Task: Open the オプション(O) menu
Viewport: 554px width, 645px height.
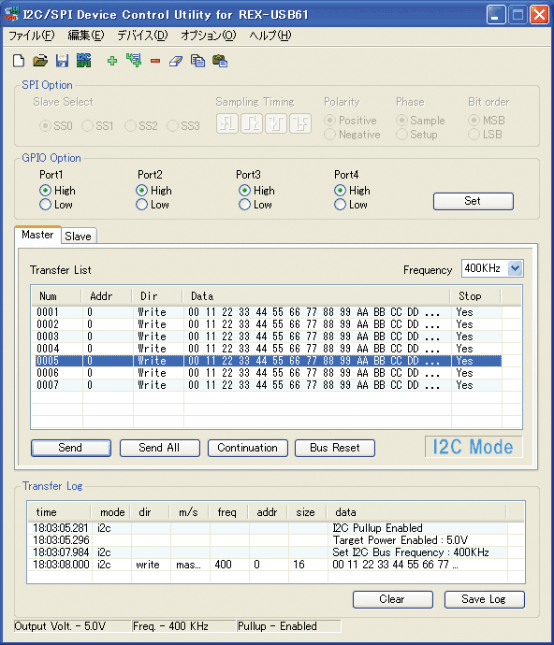Action: [x=209, y=36]
